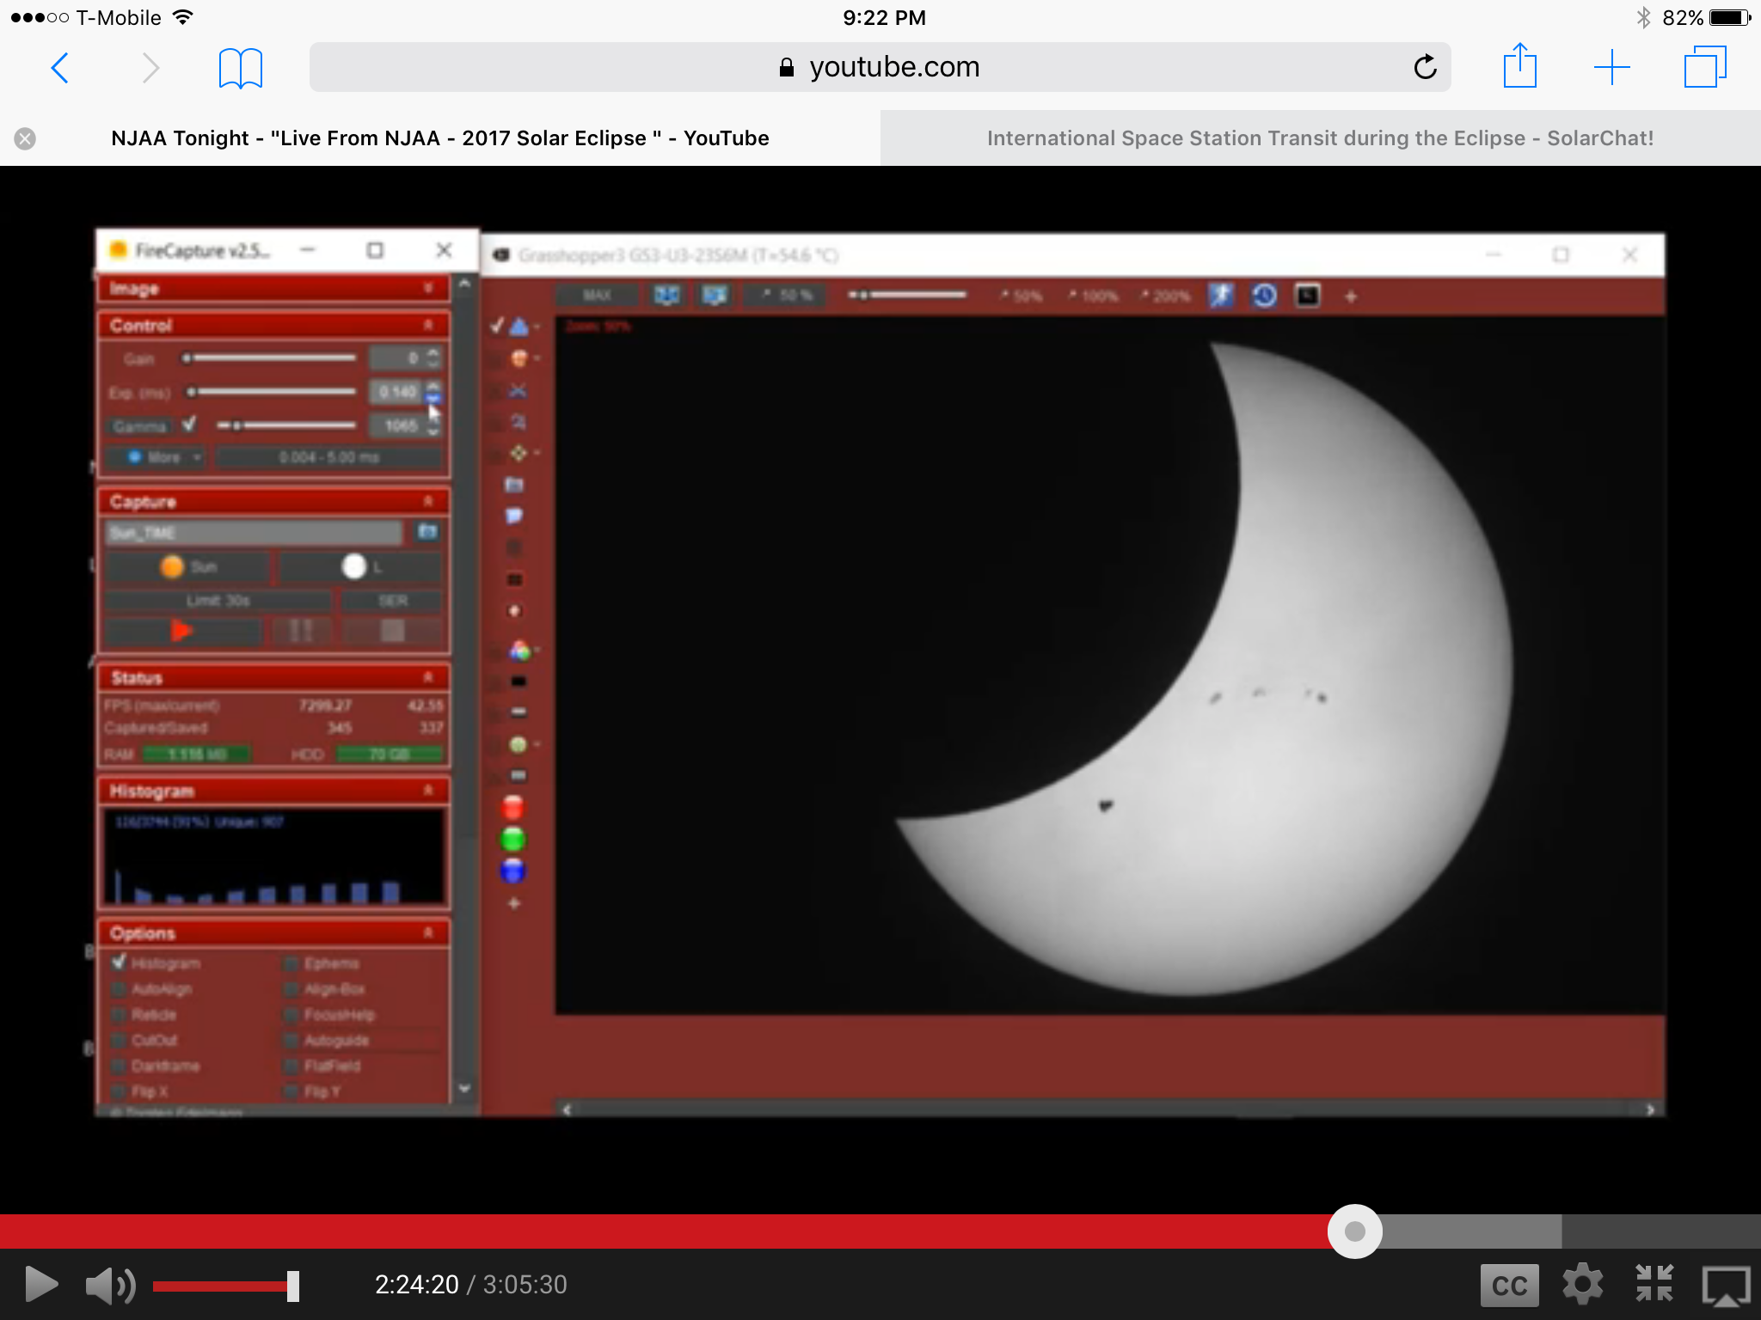The width and height of the screenshot is (1761, 1320).
Task: Toggle closed captions CC button
Action: 1509,1285
